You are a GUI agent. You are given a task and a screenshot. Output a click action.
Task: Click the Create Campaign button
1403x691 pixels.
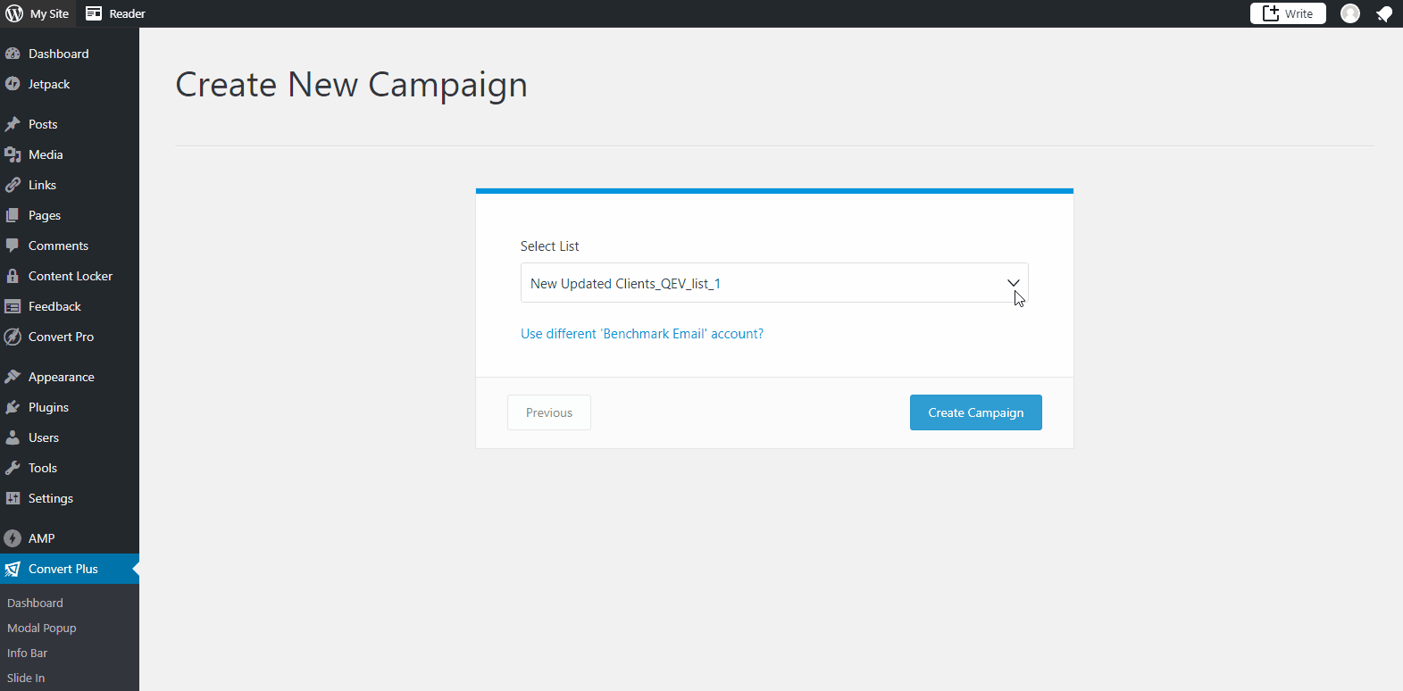(x=976, y=412)
